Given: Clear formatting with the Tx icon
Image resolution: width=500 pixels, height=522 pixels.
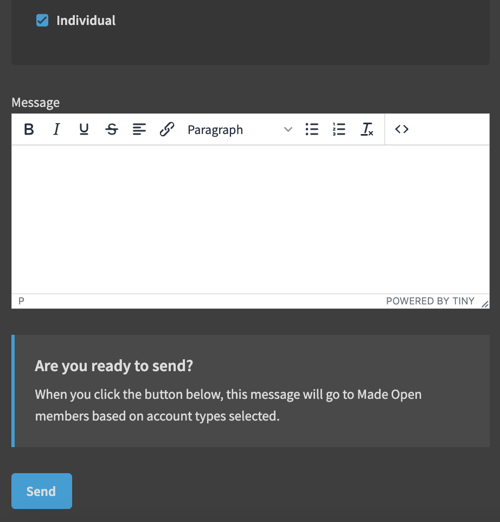Looking at the screenshot, I should 367,130.
